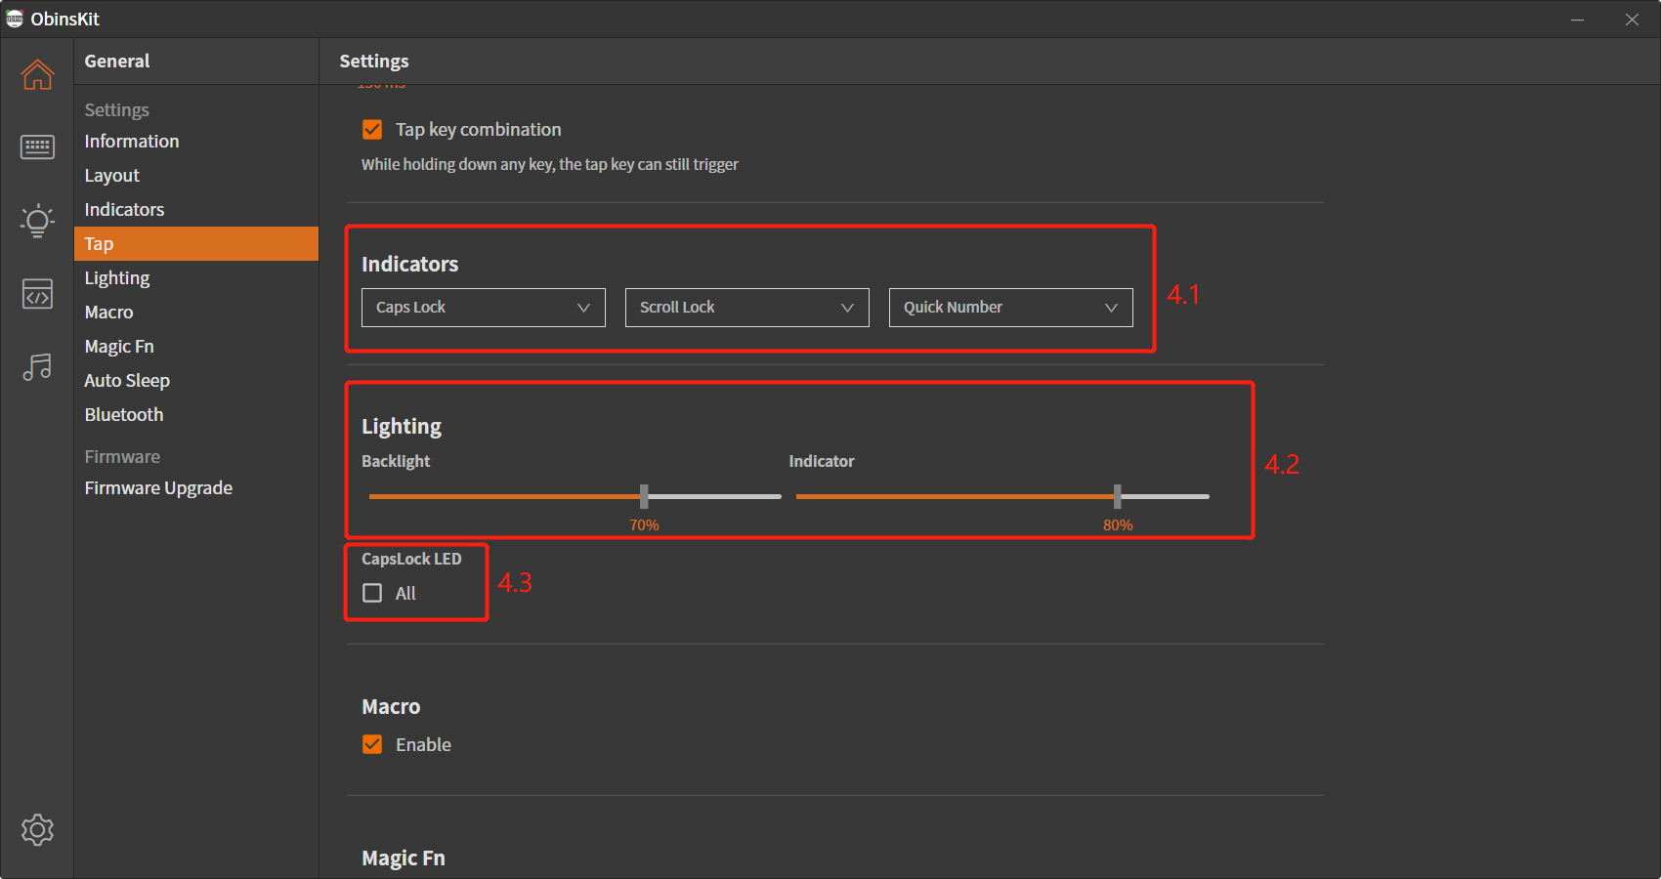Disable the Macro Enable checkbox

(372, 744)
